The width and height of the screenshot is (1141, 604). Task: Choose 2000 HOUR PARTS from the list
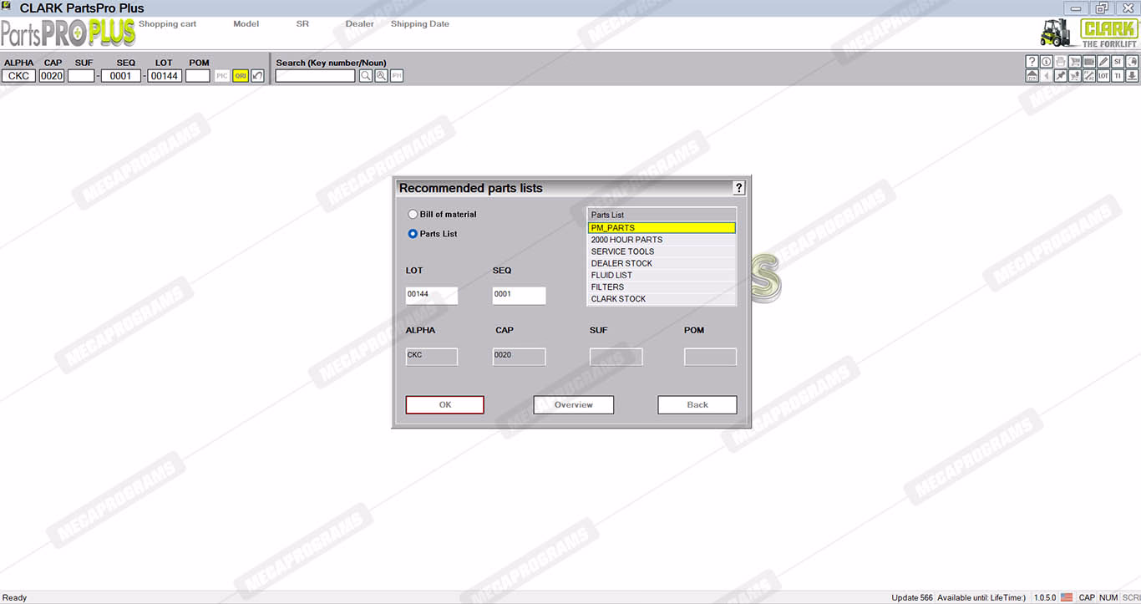[626, 240]
